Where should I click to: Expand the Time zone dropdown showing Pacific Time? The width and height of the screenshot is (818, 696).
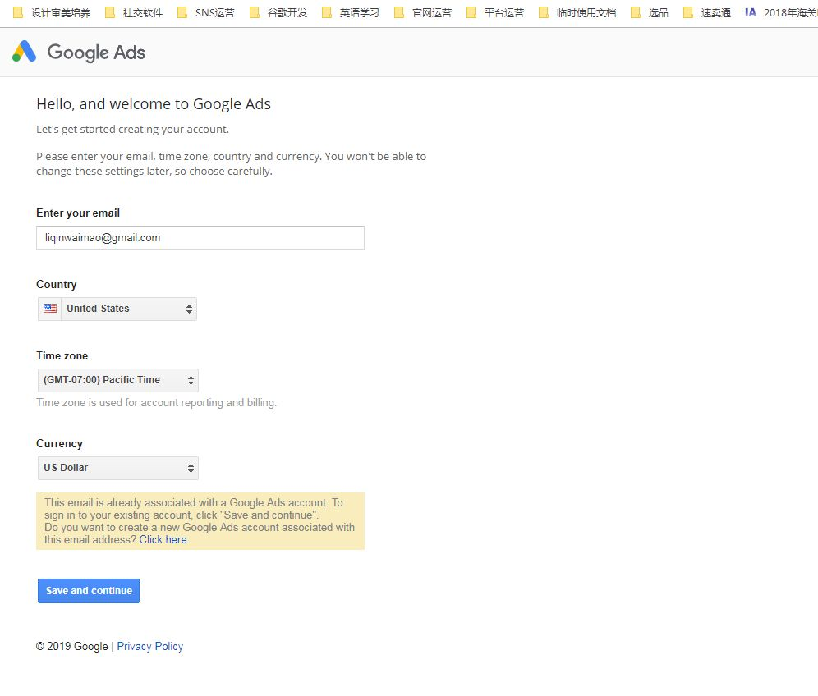118,380
